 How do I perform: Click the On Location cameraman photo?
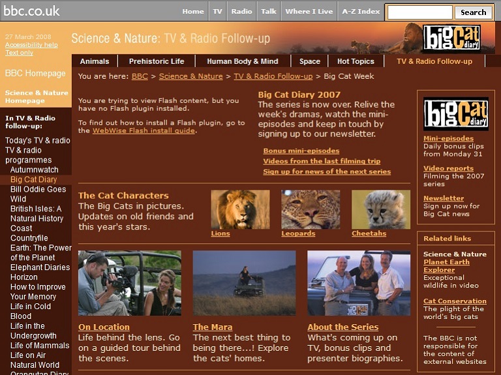tap(130, 283)
